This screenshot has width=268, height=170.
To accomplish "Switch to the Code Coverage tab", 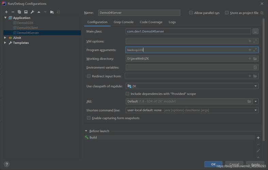I will click(151, 22).
